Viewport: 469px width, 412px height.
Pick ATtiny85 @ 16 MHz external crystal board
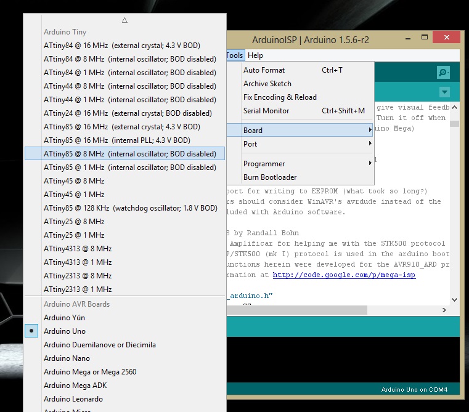(x=124, y=127)
